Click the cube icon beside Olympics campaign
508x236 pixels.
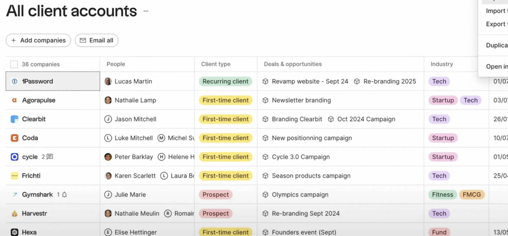(265, 195)
